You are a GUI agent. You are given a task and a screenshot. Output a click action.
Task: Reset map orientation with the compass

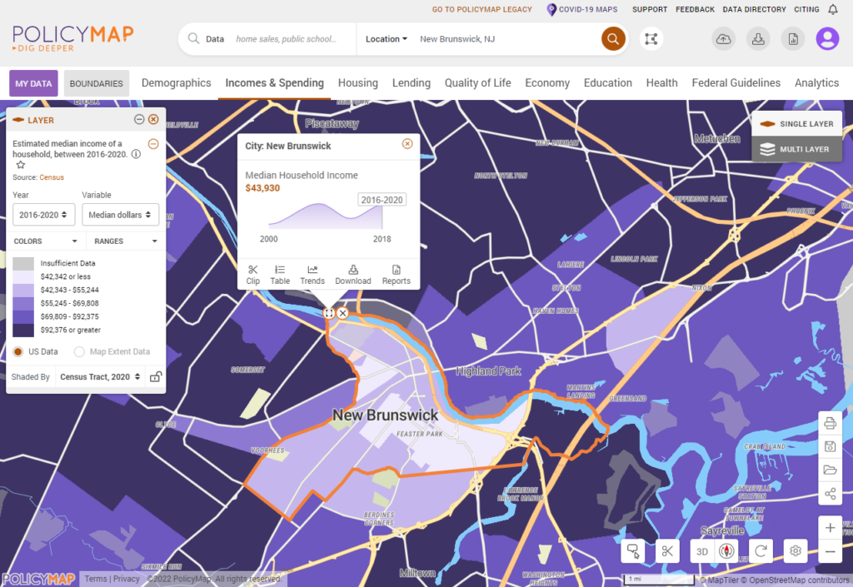pyautogui.click(x=726, y=551)
